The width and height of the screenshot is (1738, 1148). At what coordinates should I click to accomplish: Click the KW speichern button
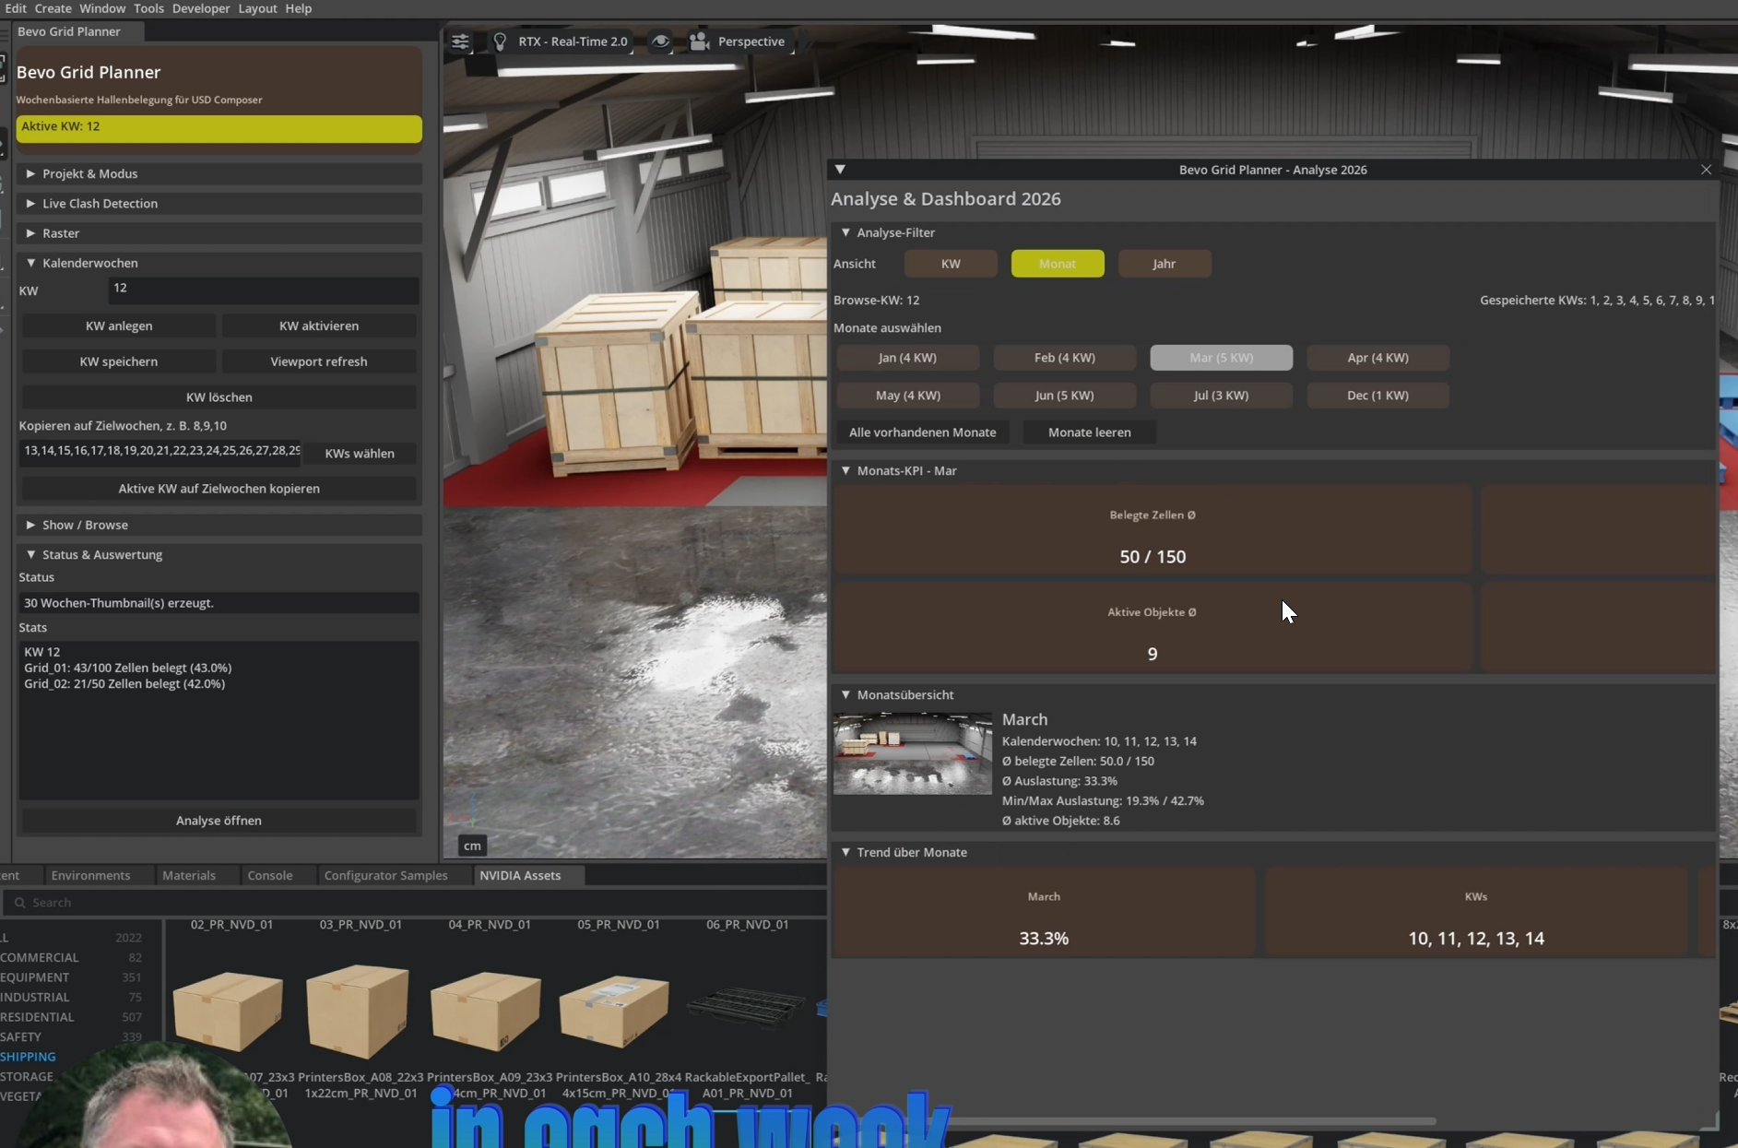click(119, 361)
